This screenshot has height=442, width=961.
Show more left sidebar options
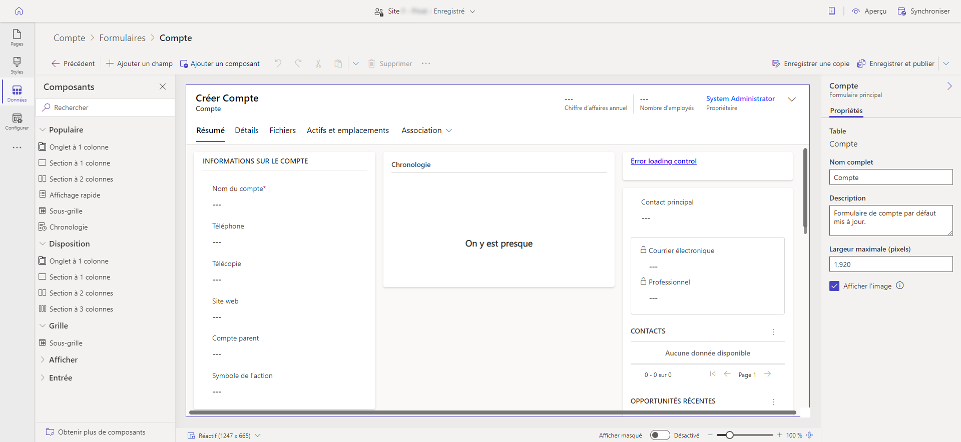(x=17, y=147)
